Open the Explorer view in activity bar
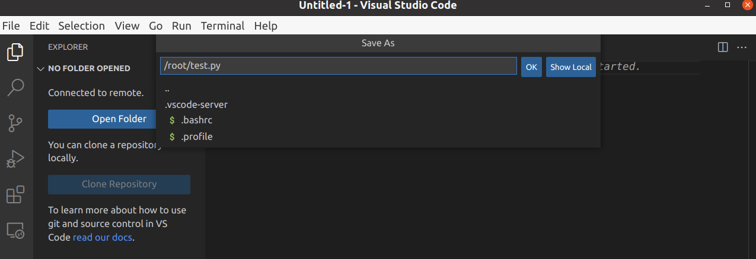This screenshot has height=259, width=756. point(15,52)
